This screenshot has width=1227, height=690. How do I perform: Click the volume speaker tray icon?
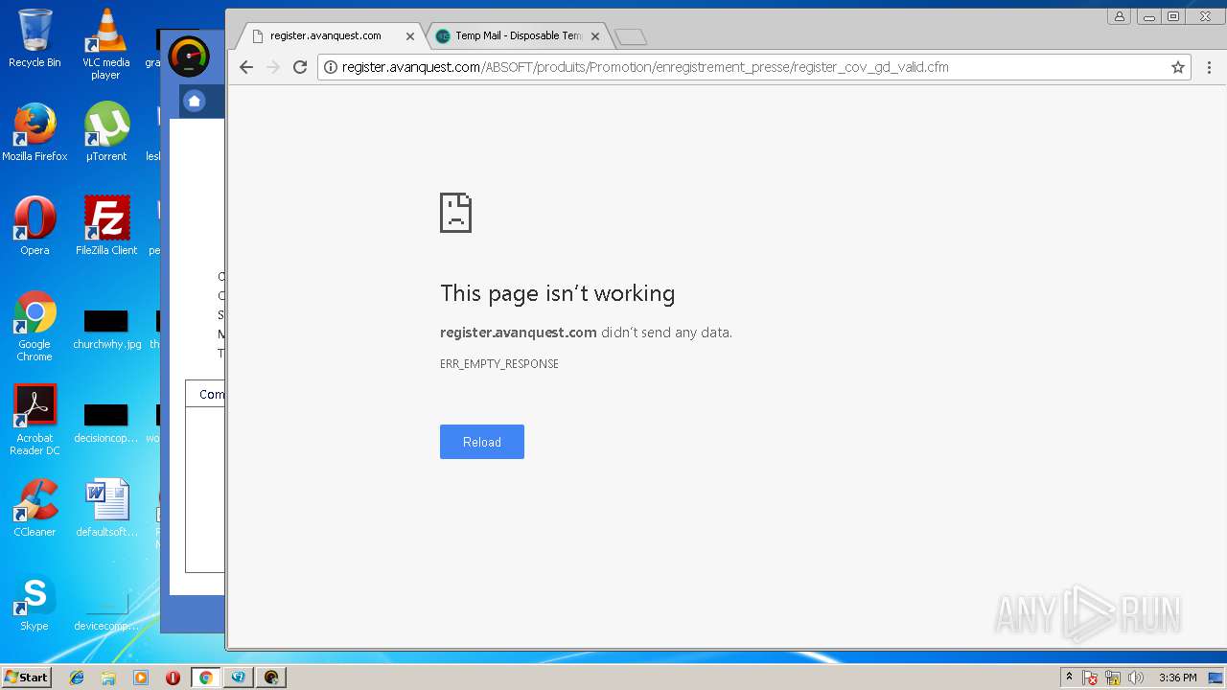coord(1136,678)
